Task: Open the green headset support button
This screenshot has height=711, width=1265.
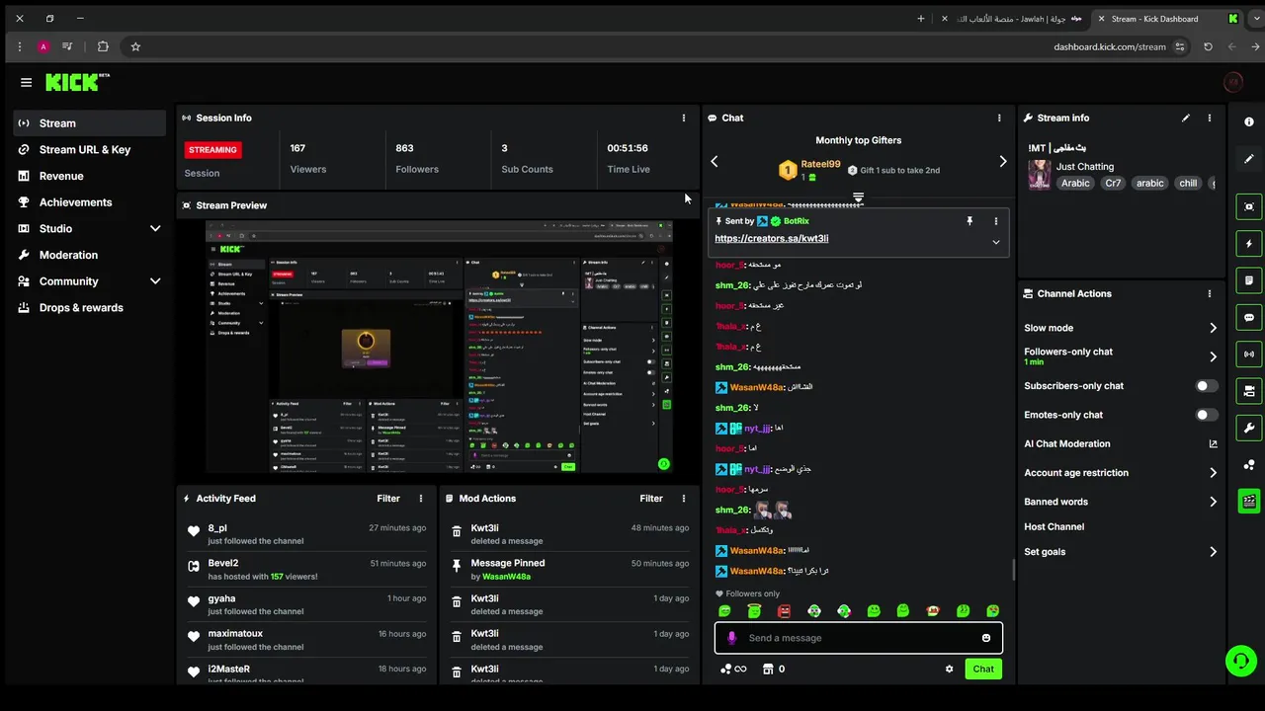Action: [1240, 661]
